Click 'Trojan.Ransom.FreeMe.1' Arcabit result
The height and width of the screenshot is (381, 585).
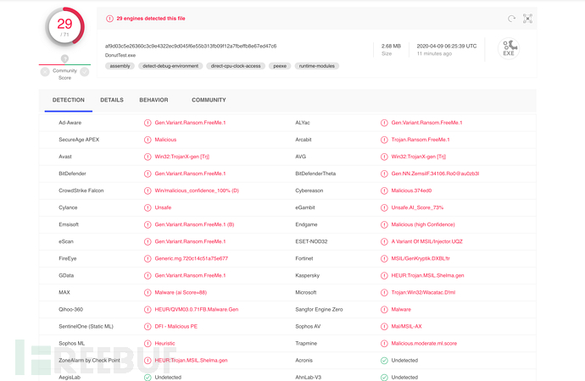[x=421, y=140]
